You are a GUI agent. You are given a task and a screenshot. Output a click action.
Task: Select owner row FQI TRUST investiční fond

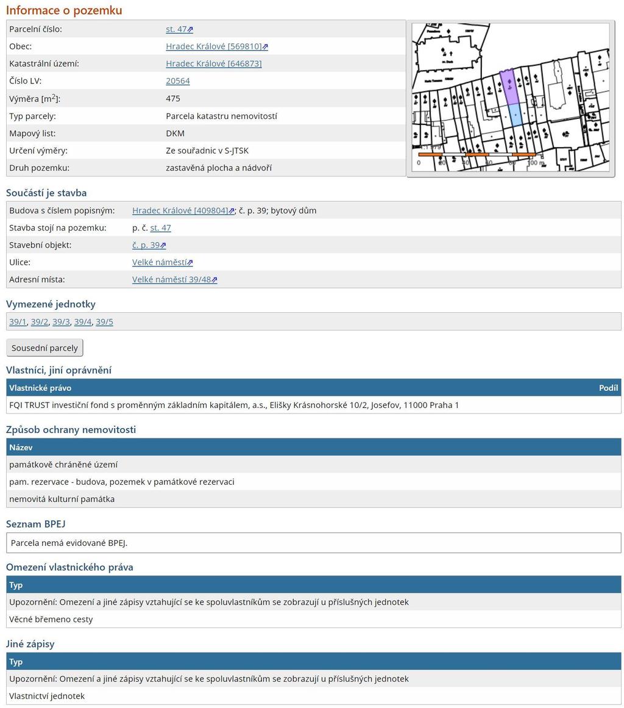click(x=314, y=405)
